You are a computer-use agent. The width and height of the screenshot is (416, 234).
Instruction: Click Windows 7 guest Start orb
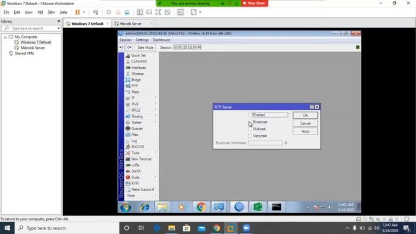[x=125, y=207]
